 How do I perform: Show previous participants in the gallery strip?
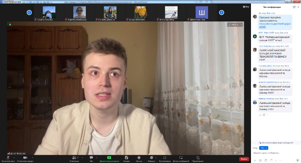[29, 12]
